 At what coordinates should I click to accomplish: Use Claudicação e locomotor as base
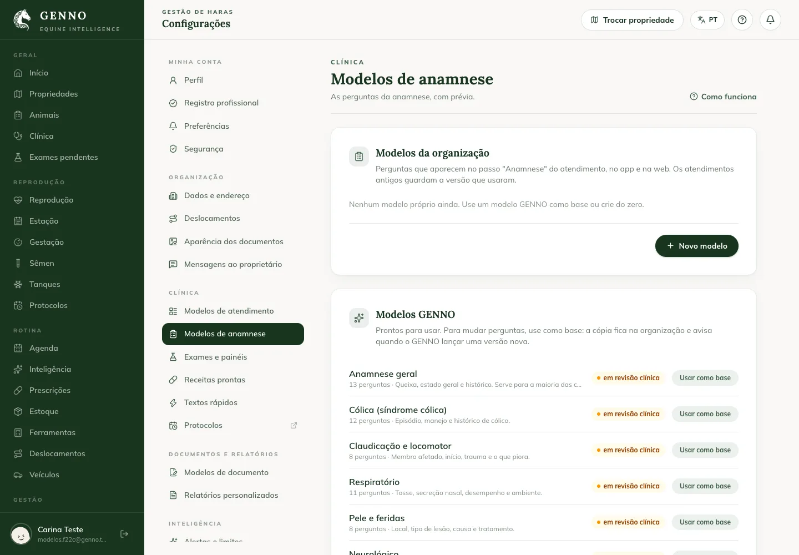pyautogui.click(x=705, y=450)
